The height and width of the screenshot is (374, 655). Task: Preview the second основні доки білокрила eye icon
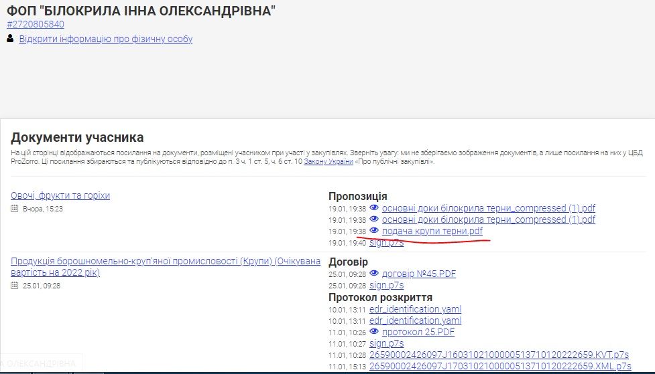point(374,219)
